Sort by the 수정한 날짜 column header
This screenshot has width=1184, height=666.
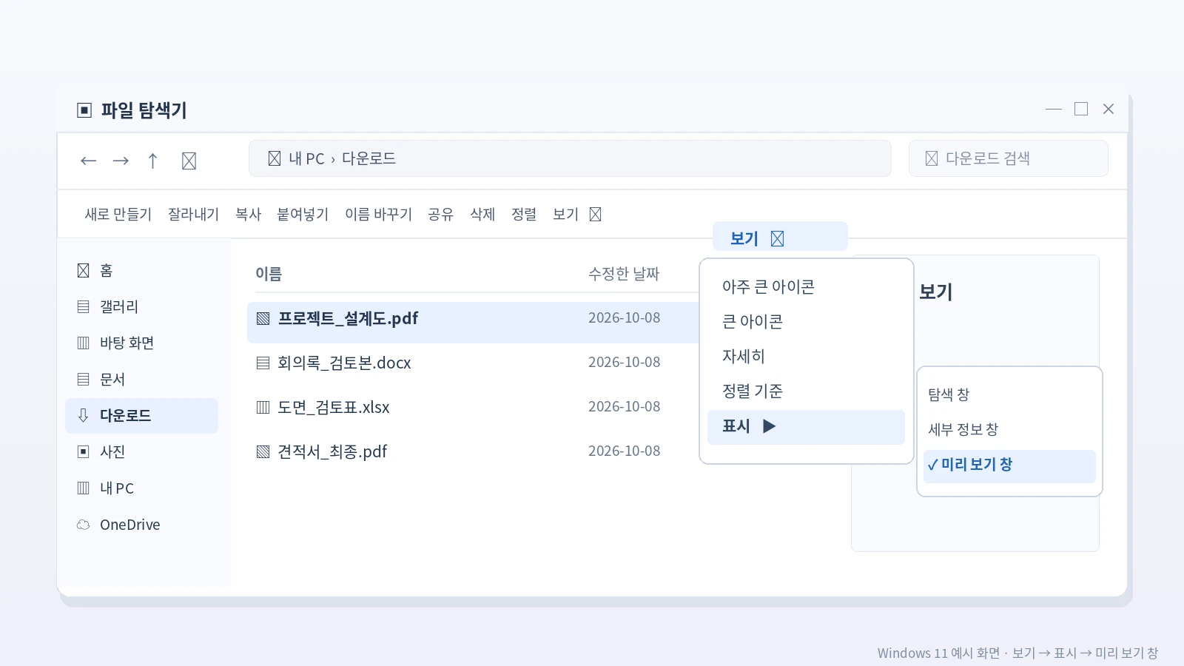click(x=624, y=275)
